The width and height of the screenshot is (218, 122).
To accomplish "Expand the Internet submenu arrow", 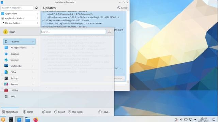I will pyautogui.click(x=33, y=60).
